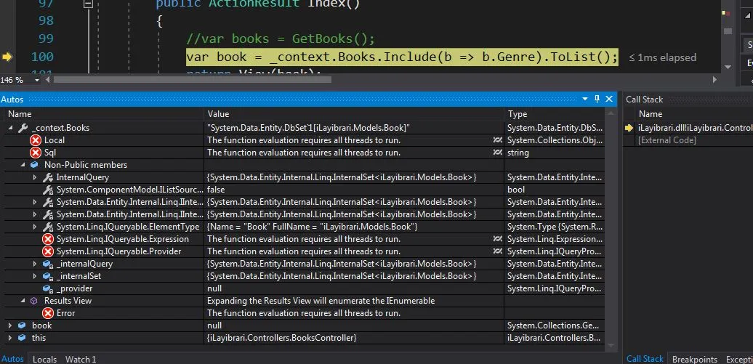Select the book row null value cell
The image size is (753, 364).
coord(353,325)
